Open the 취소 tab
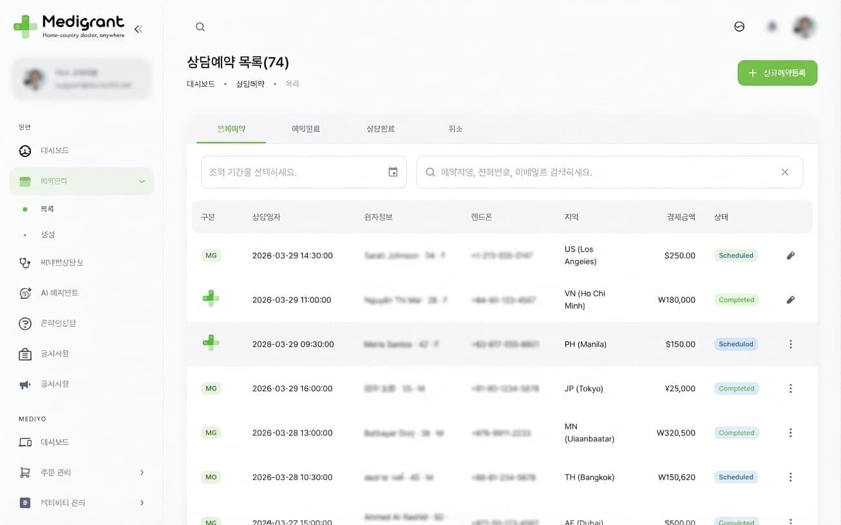This screenshot has width=841, height=525. coord(455,129)
